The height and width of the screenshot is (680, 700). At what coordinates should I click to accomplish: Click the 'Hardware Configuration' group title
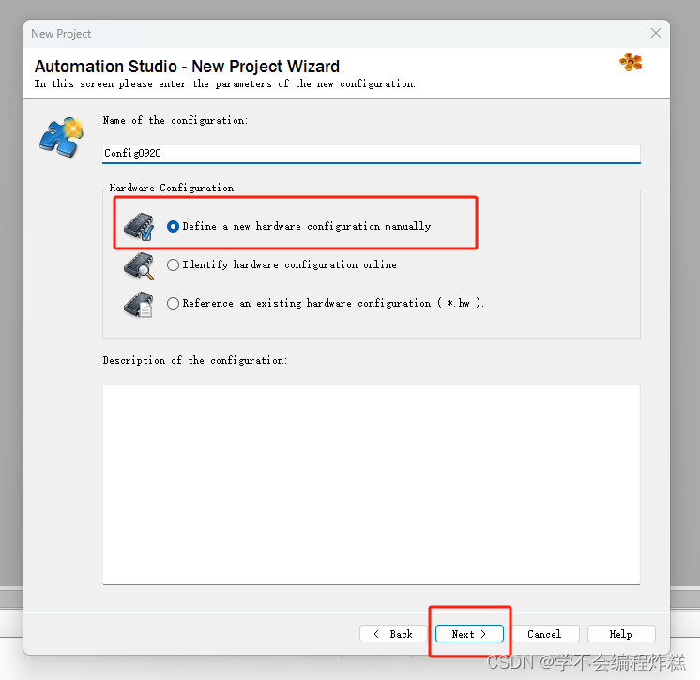(172, 188)
